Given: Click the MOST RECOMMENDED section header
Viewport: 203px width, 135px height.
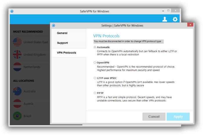Looking at the screenshot, I should (28, 32).
